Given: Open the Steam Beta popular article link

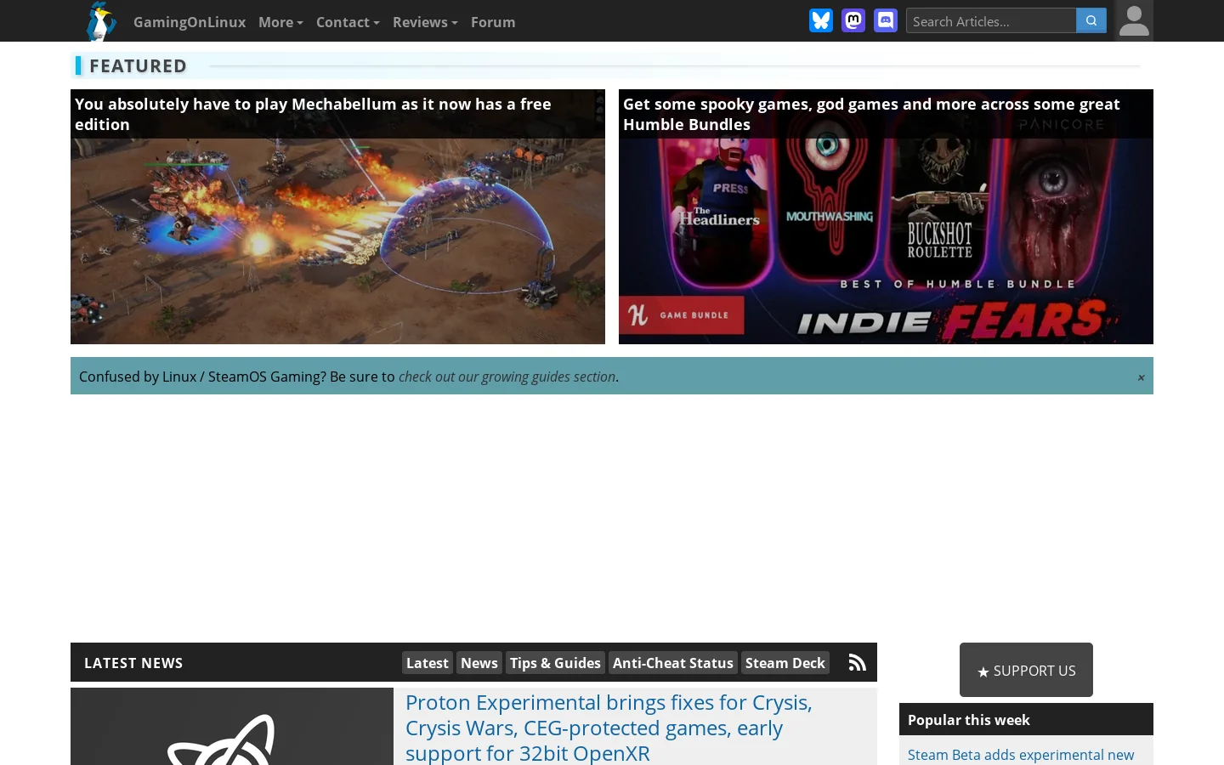Looking at the screenshot, I should pos(1020,755).
